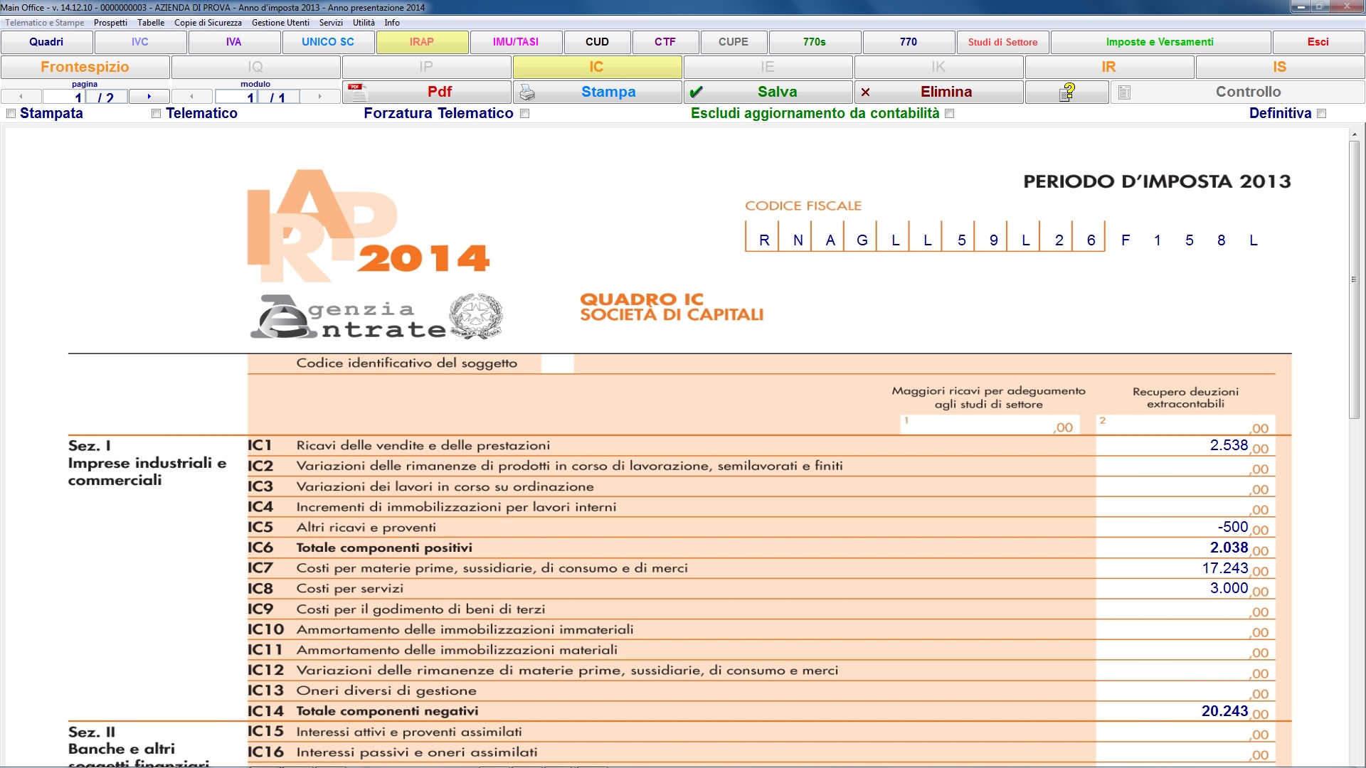1366x768 pixels.
Task: Click the page number field
Action: [64, 97]
